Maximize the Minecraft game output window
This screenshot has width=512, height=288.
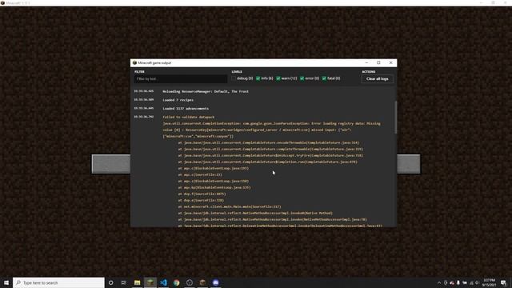pos(378,62)
